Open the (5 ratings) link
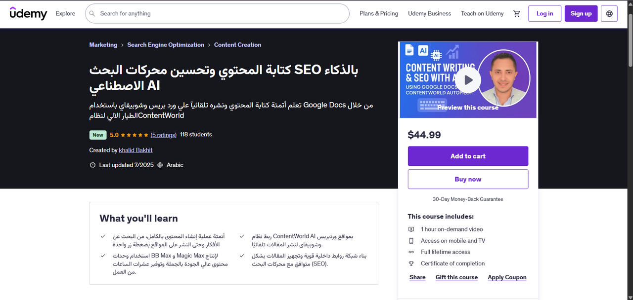This screenshot has width=633, height=300. (x=164, y=135)
